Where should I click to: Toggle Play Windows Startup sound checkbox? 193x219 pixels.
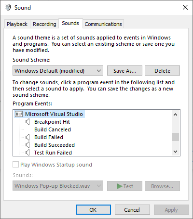click(x=15, y=165)
